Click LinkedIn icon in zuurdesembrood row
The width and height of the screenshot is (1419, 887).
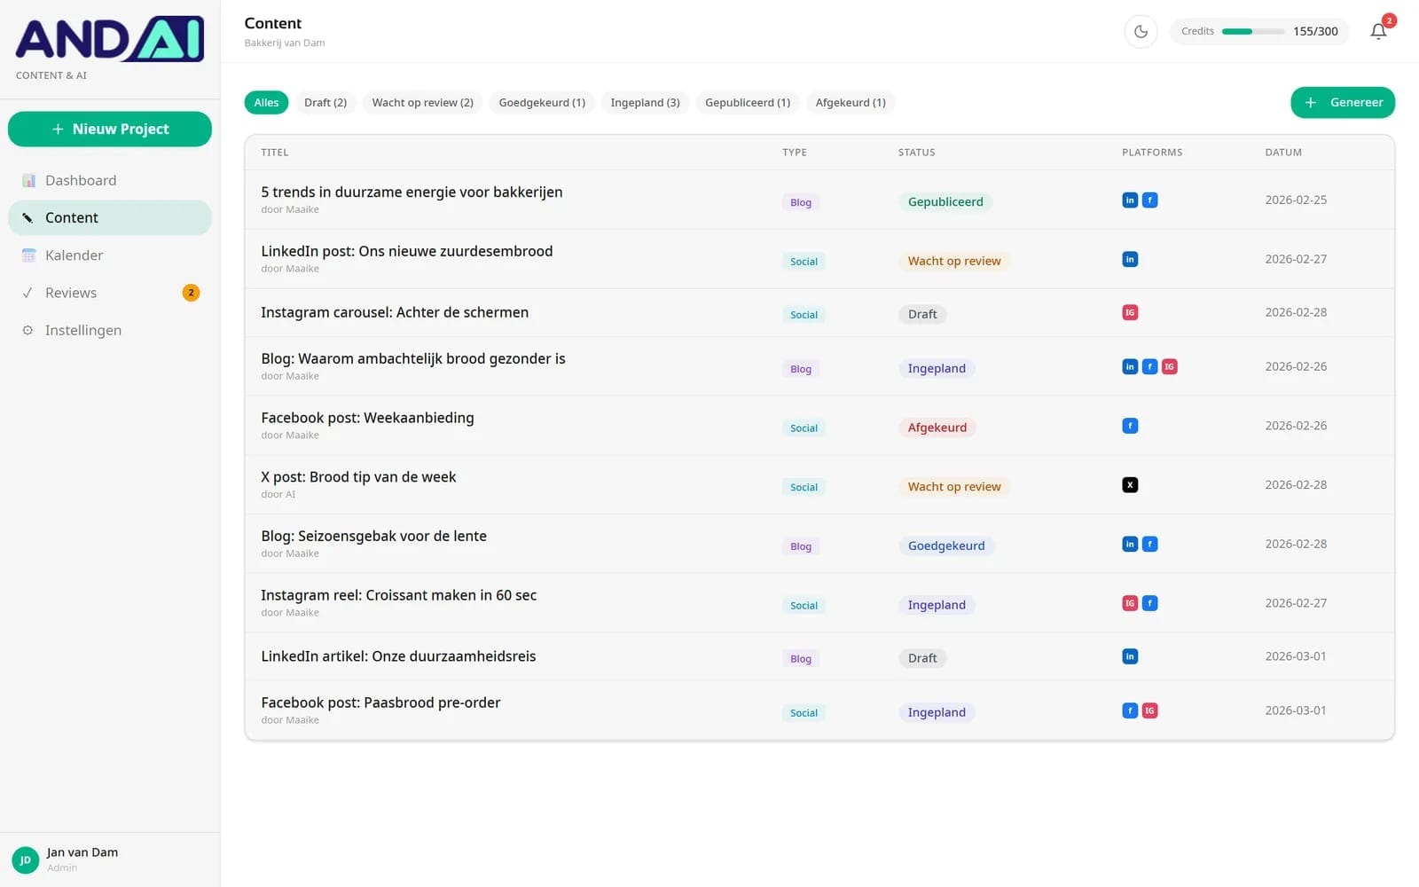(x=1130, y=260)
